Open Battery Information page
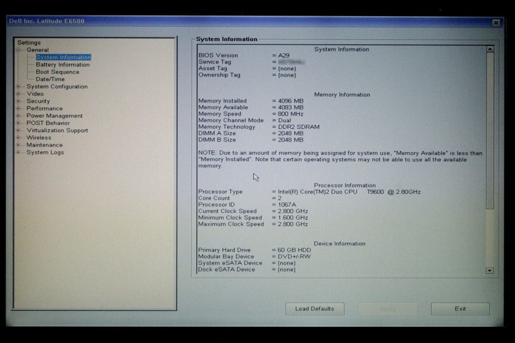This screenshot has height=343, width=515. (63, 65)
